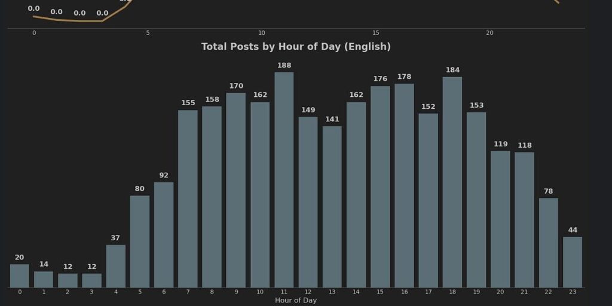Click the bar for hour 11 labeled 188

(x=284, y=180)
